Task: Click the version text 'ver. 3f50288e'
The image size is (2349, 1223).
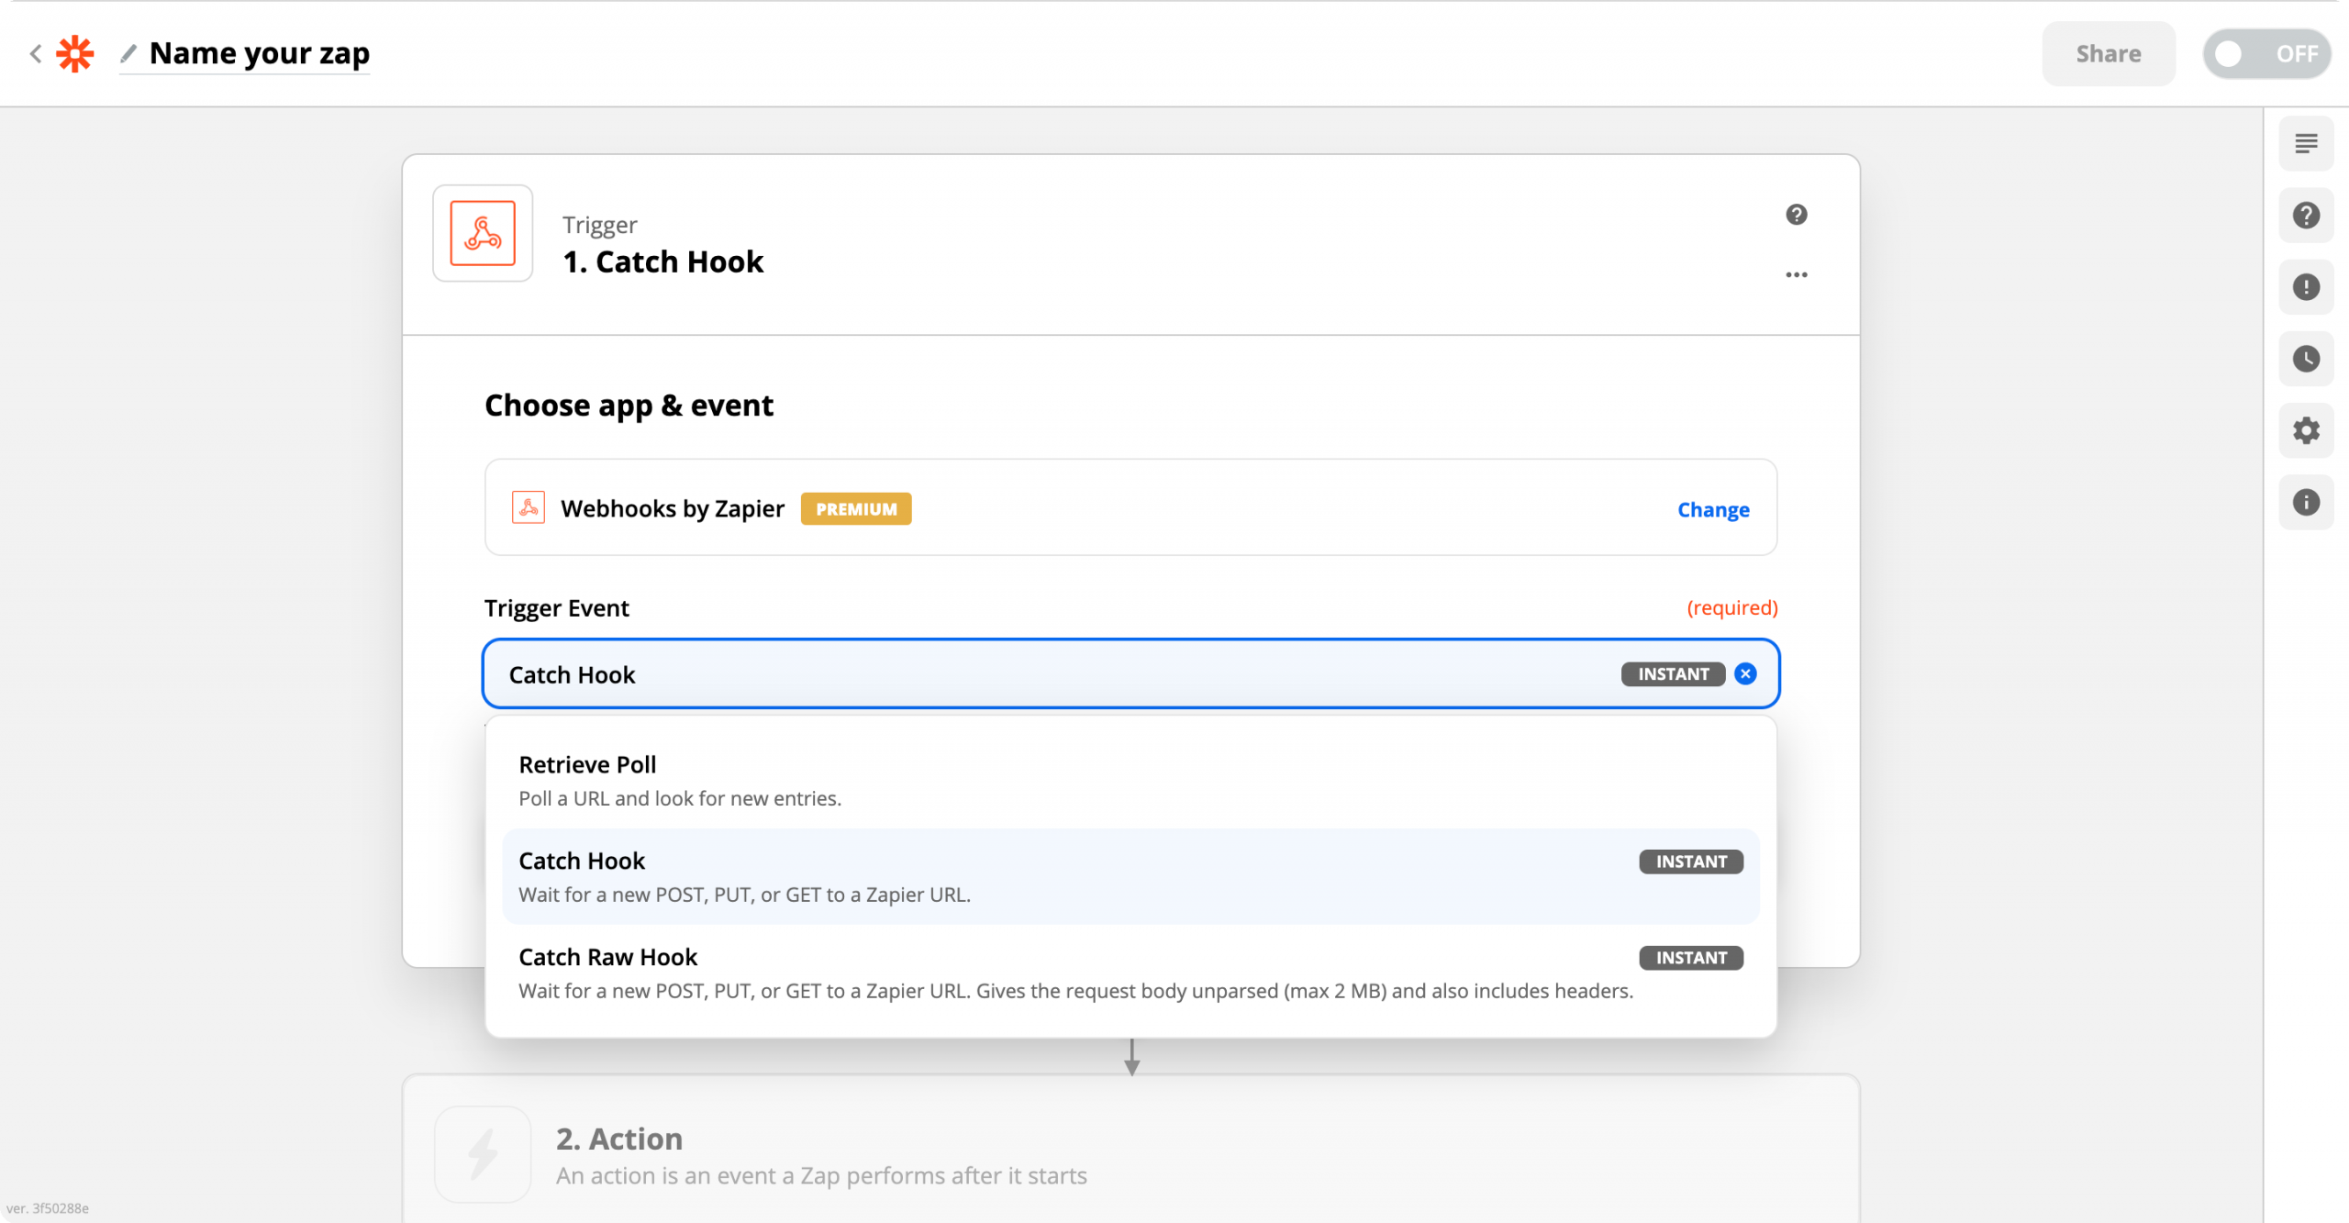Action: (x=48, y=1208)
